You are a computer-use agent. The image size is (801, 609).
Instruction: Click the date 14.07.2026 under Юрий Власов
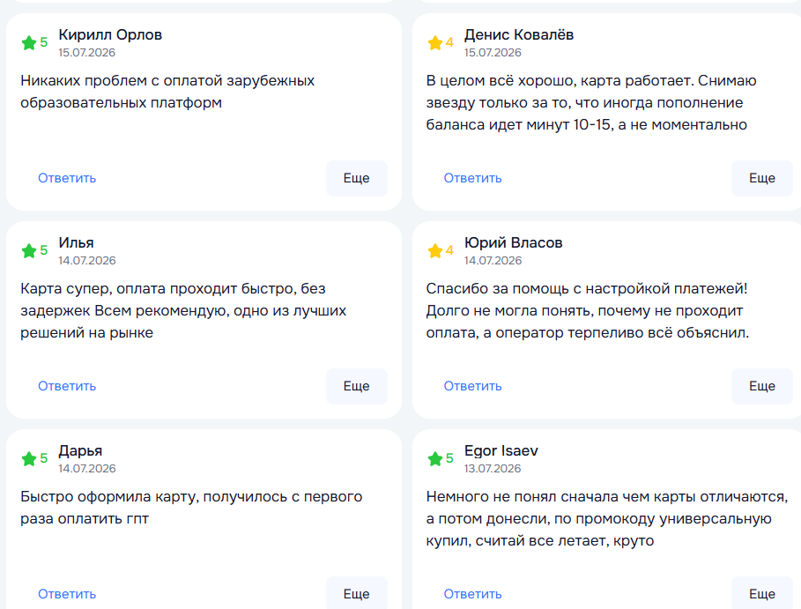tap(493, 261)
